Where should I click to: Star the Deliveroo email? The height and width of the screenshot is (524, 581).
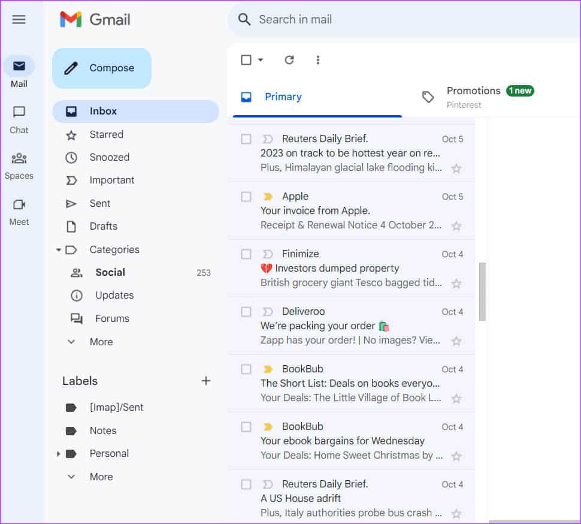[456, 341]
